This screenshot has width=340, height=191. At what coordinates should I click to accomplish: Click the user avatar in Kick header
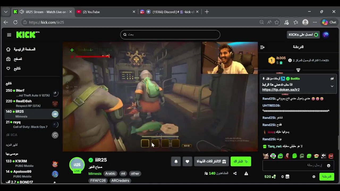tap(326, 35)
